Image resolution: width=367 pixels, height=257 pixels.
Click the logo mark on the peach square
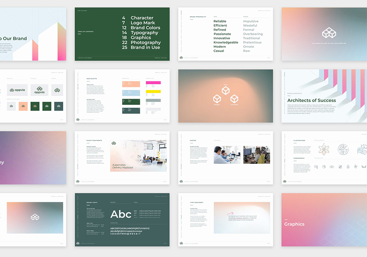(x=23, y=106)
